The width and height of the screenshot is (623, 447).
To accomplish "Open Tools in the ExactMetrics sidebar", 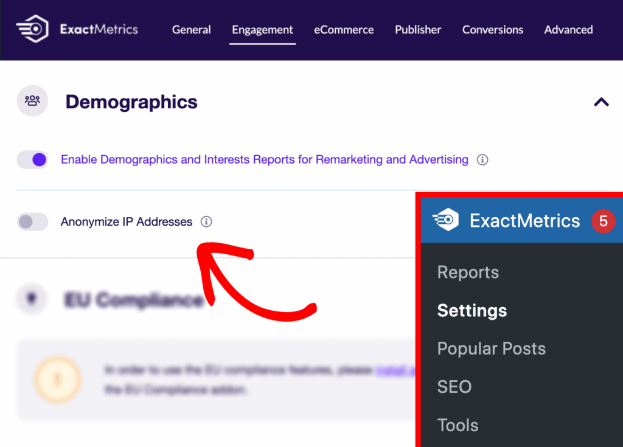I will coord(458,425).
